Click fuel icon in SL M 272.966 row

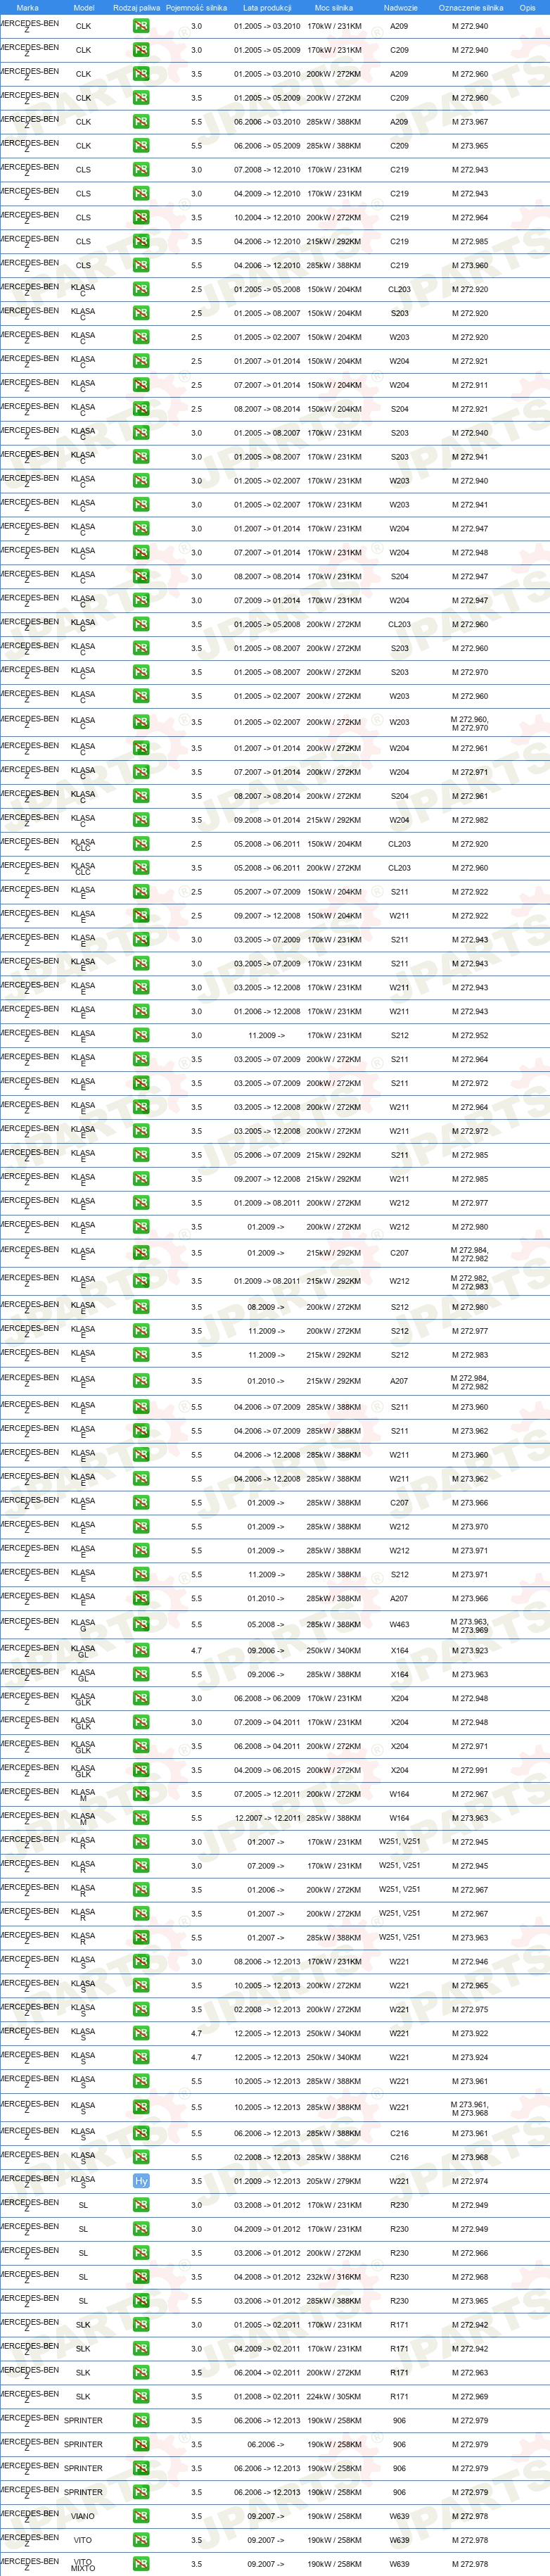[x=141, y=2254]
